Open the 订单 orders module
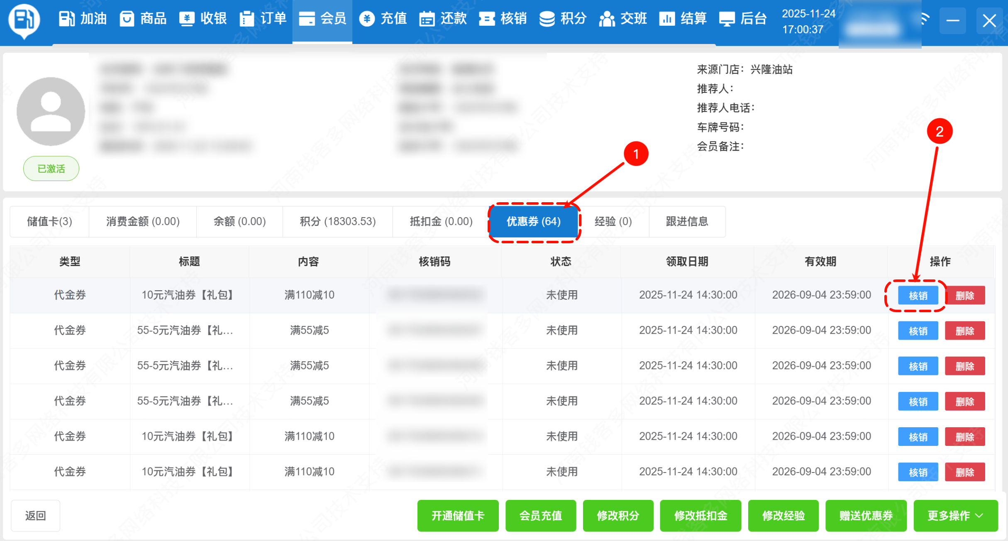The height and width of the screenshot is (541, 1008). 263,19
